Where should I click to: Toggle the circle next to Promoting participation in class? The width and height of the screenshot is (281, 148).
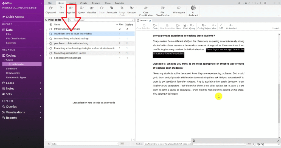(51, 53)
